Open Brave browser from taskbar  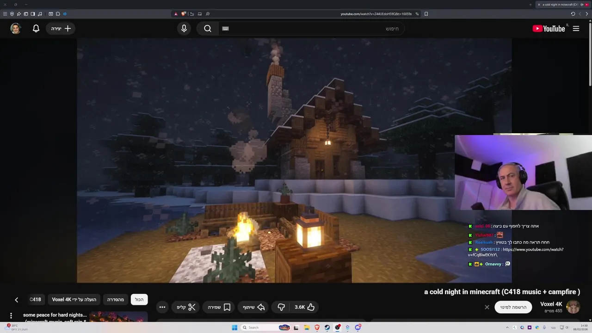point(317,327)
